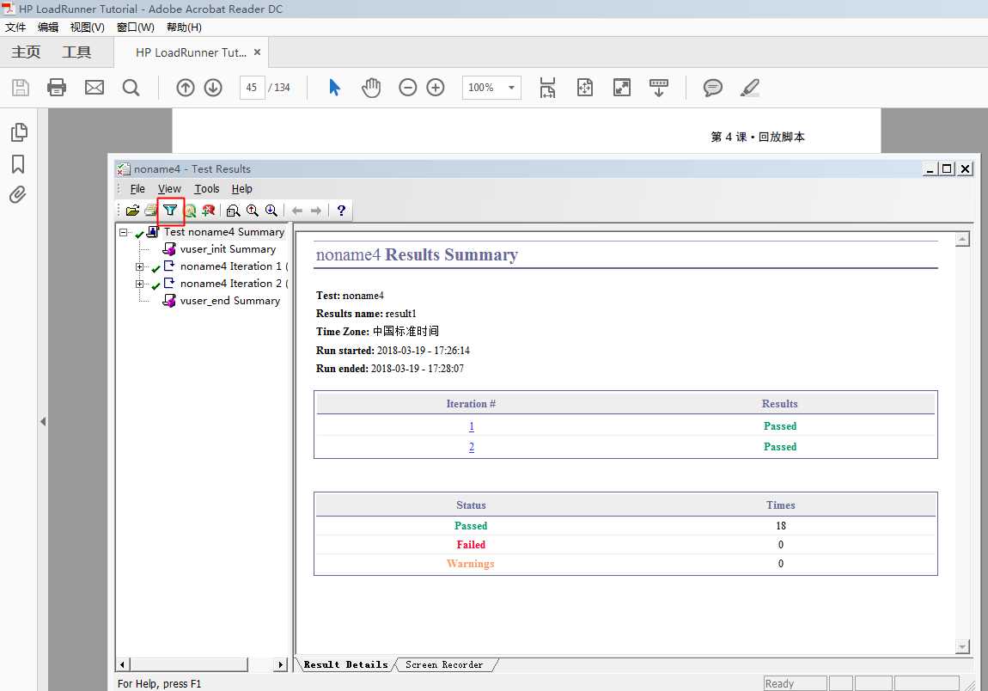
Task: Select the highlighter pen tool
Action: 750,87
